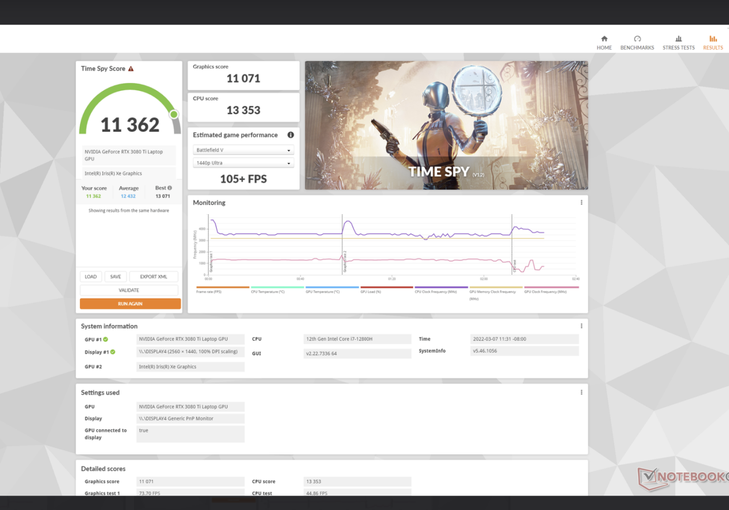
Task: Toggle the CPU Temperature legend series
Action: click(x=277, y=289)
